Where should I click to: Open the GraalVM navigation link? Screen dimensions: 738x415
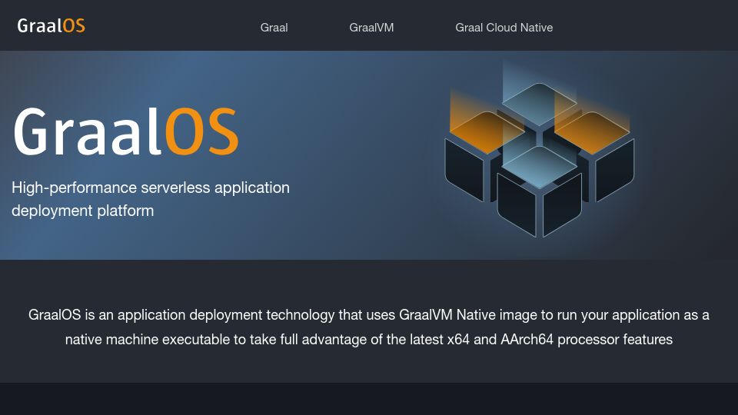[371, 28]
